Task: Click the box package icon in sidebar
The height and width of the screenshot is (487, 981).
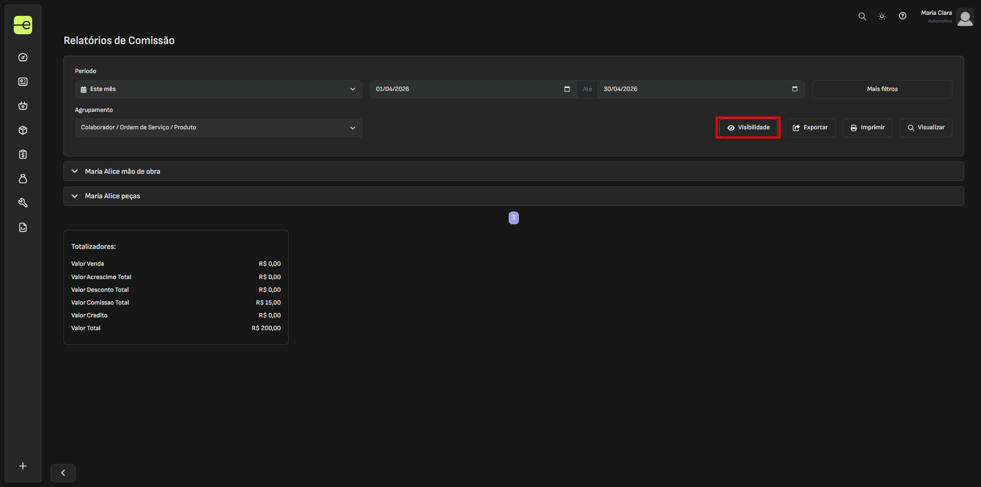Action: click(23, 130)
